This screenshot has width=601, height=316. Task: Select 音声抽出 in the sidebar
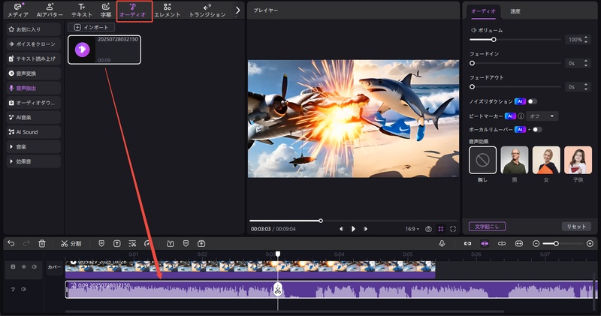(34, 88)
